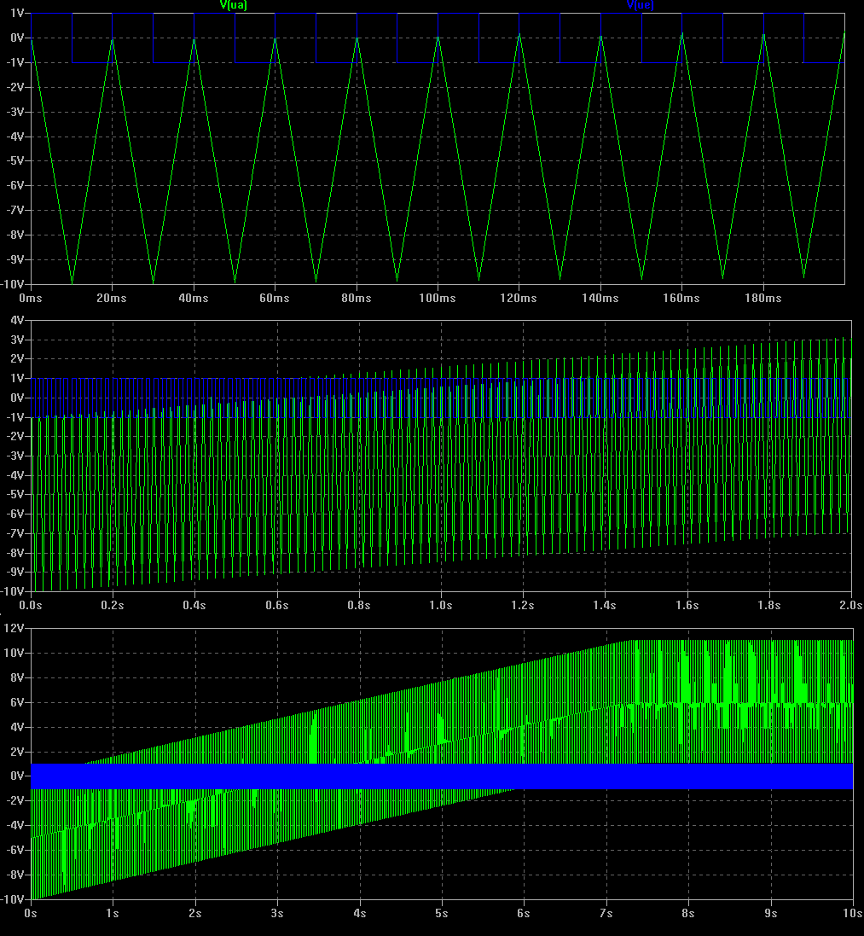Click the 0ms time axis label
Viewport: 864px width, 936px height.
click(31, 298)
